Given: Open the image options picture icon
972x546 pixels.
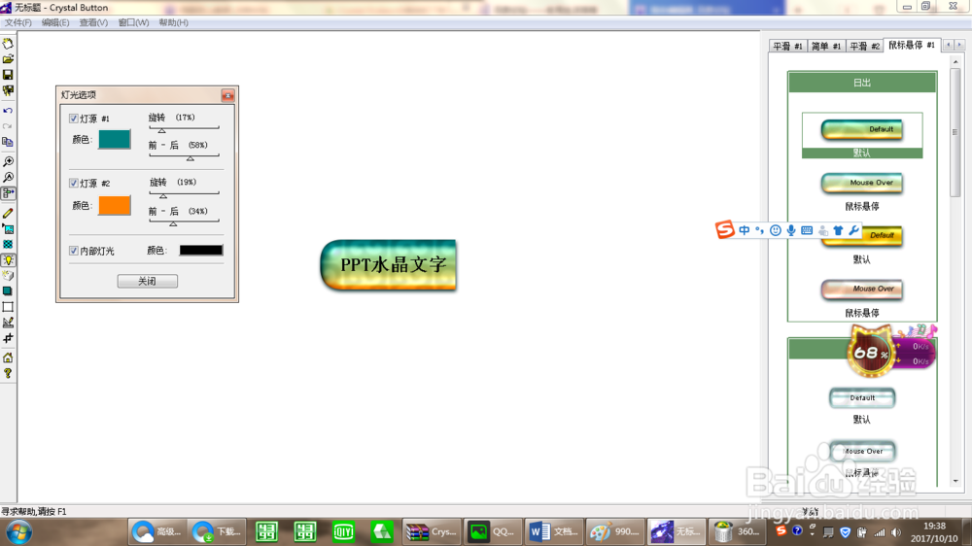Looking at the screenshot, I should pos(8,228).
